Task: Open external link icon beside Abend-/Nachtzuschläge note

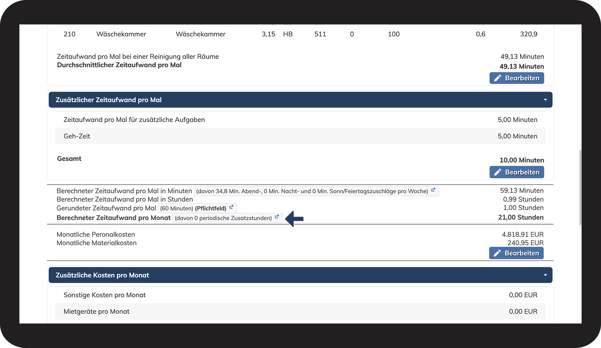Action: 433,190
